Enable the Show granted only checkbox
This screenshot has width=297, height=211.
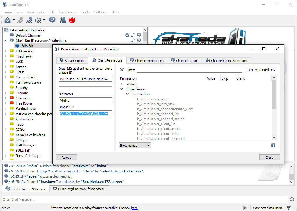(x=246, y=70)
